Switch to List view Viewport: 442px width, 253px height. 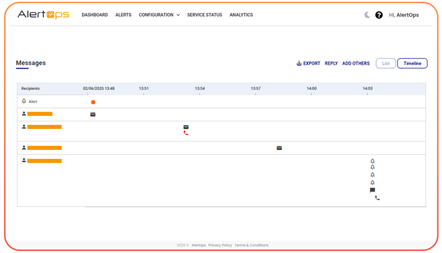click(385, 63)
